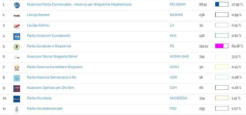Click the AKSH party logo icon
Viewport: 246px width, 115px height.
[x=17, y=67]
